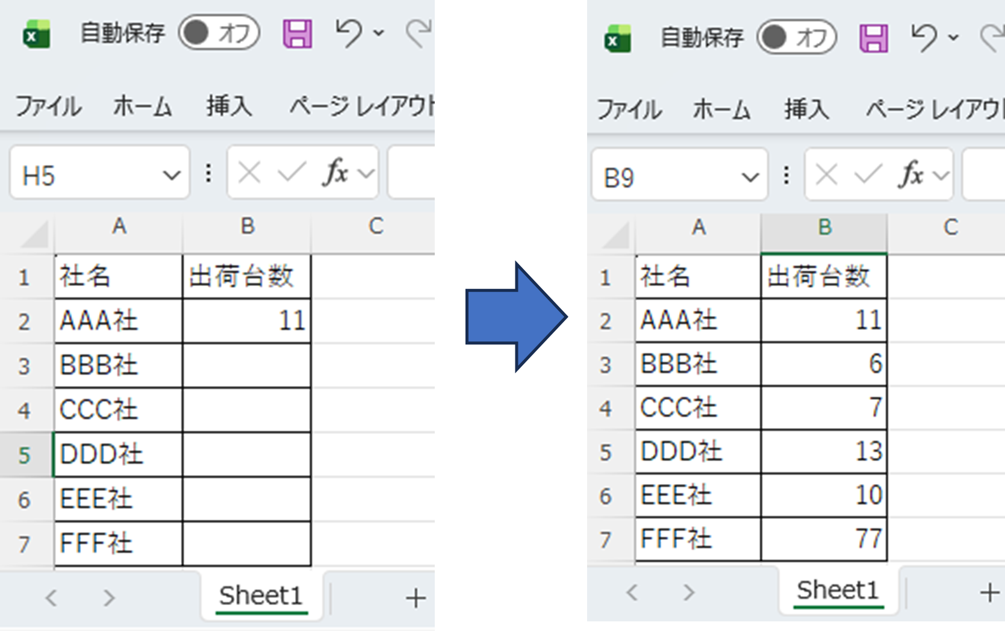
Task: Add a new sheet in left window
Action: 415,598
